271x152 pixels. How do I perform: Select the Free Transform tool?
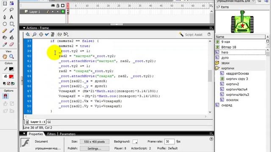[x=5, y=3]
